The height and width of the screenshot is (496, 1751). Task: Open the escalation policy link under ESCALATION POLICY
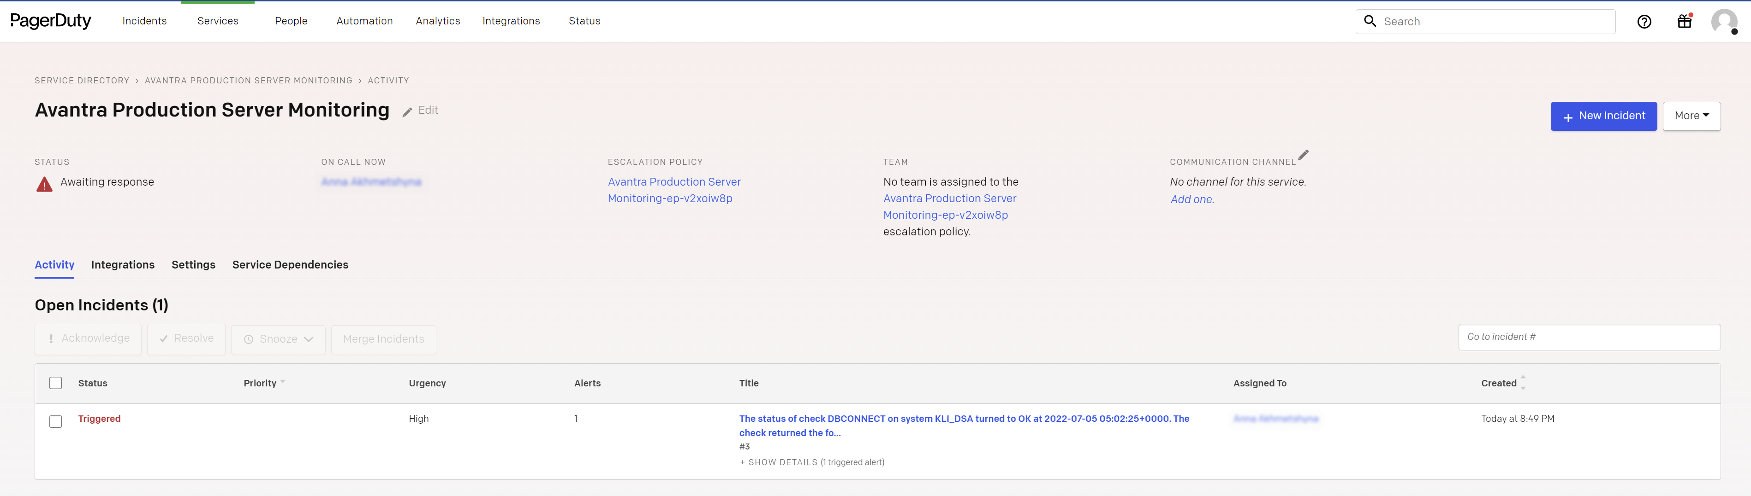(674, 190)
